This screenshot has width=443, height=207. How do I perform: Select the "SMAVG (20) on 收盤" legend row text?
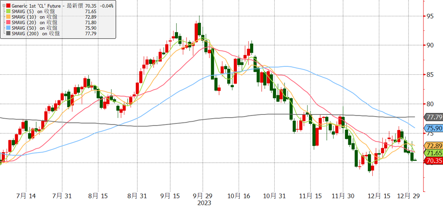click(35, 22)
